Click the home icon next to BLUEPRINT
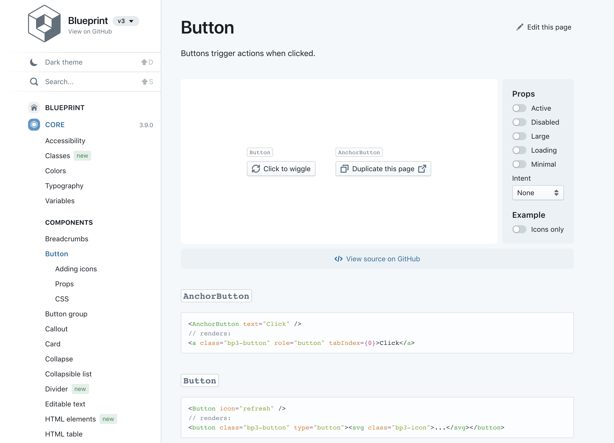This screenshot has width=614, height=443. coord(34,108)
